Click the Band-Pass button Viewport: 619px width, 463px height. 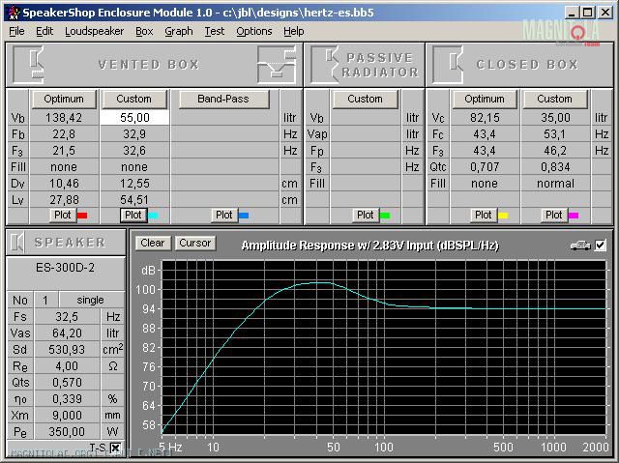tap(223, 99)
